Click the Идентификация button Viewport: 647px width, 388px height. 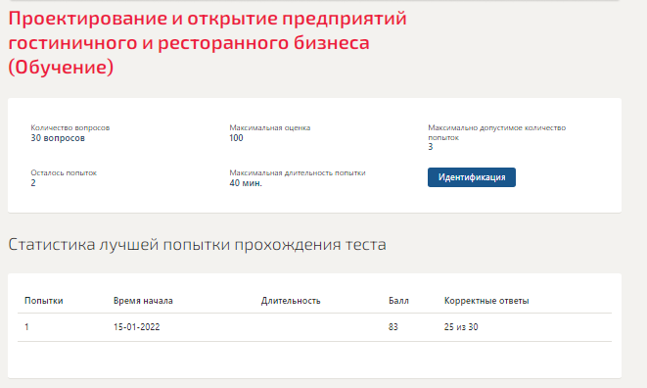coord(471,177)
